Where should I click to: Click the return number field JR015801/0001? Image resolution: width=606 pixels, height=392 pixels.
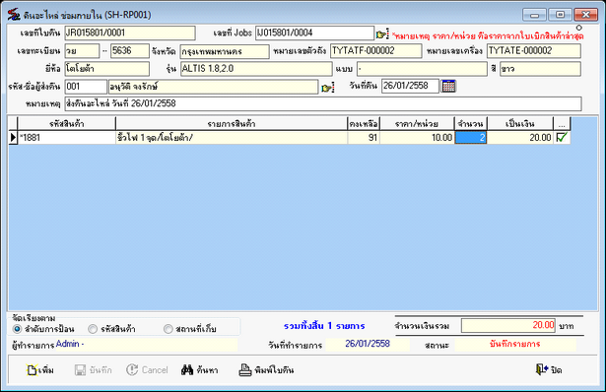pos(130,33)
